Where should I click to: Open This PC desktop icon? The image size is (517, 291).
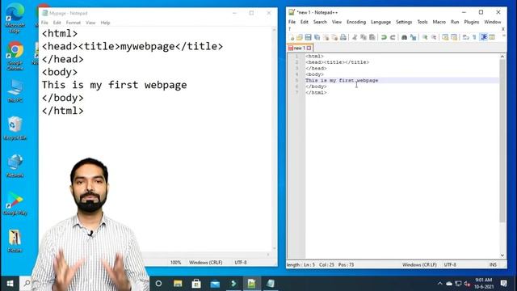click(x=15, y=91)
